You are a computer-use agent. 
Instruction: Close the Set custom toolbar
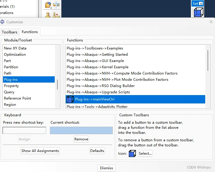[201, 4]
